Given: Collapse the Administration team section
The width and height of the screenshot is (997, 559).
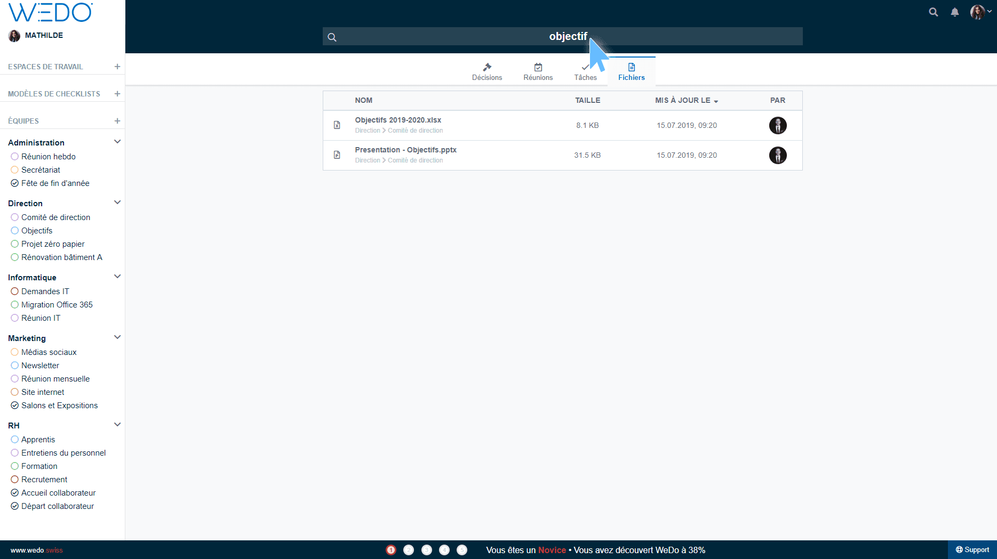Looking at the screenshot, I should [x=117, y=142].
